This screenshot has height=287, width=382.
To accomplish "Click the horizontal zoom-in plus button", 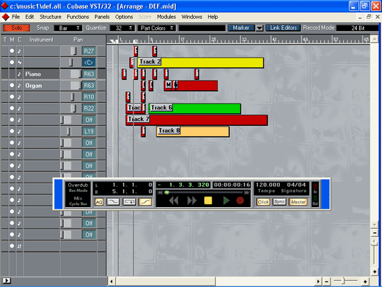I will tap(365, 281).
